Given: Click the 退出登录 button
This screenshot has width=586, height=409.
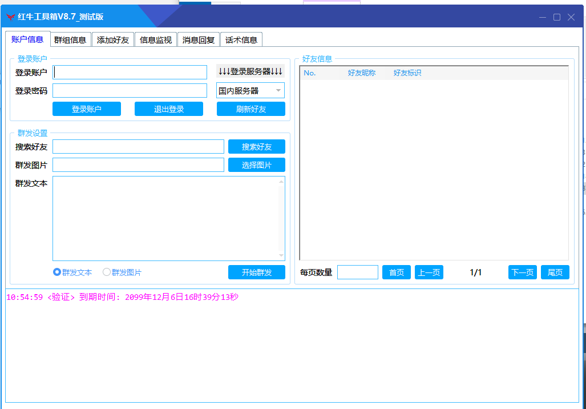Looking at the screenshot, I should pos(169,109).
